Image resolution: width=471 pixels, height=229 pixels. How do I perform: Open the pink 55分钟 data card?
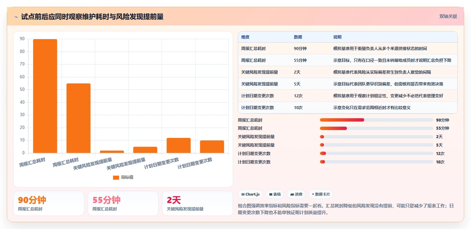tap(123, 203)
